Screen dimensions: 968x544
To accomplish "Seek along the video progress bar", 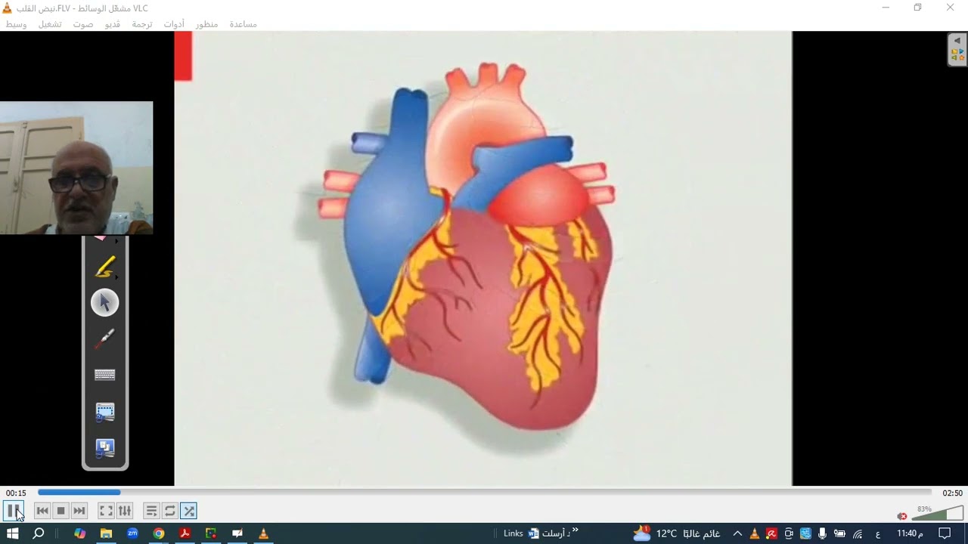I will point(485,493).
